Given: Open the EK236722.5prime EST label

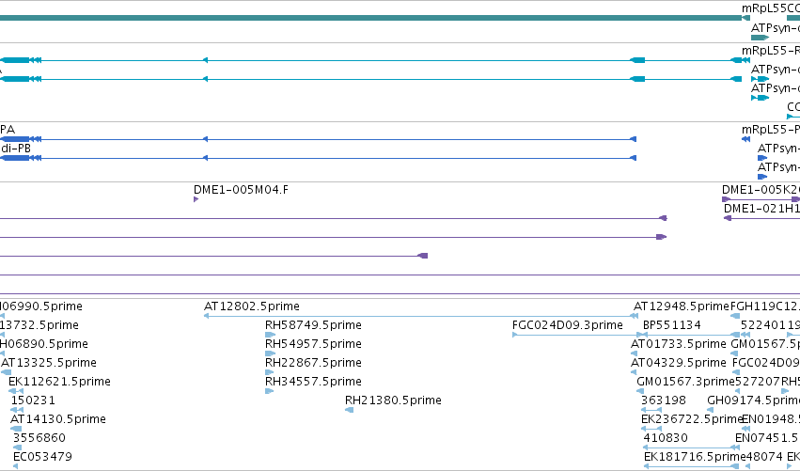Looking at the screenshot, I should tap(692, 419).
